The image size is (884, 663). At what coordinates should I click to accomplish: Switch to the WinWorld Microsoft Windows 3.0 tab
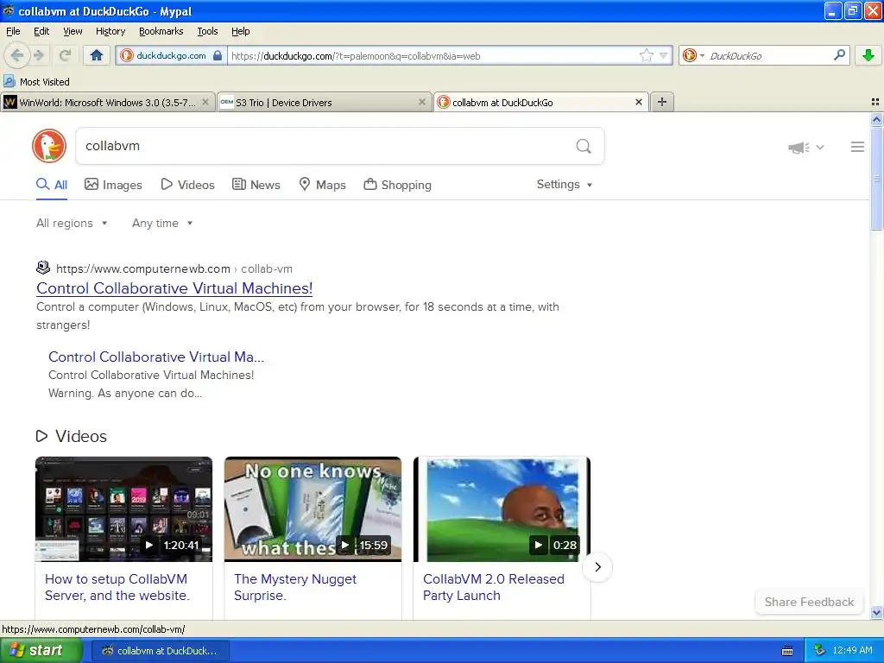(x=107, y=102)
